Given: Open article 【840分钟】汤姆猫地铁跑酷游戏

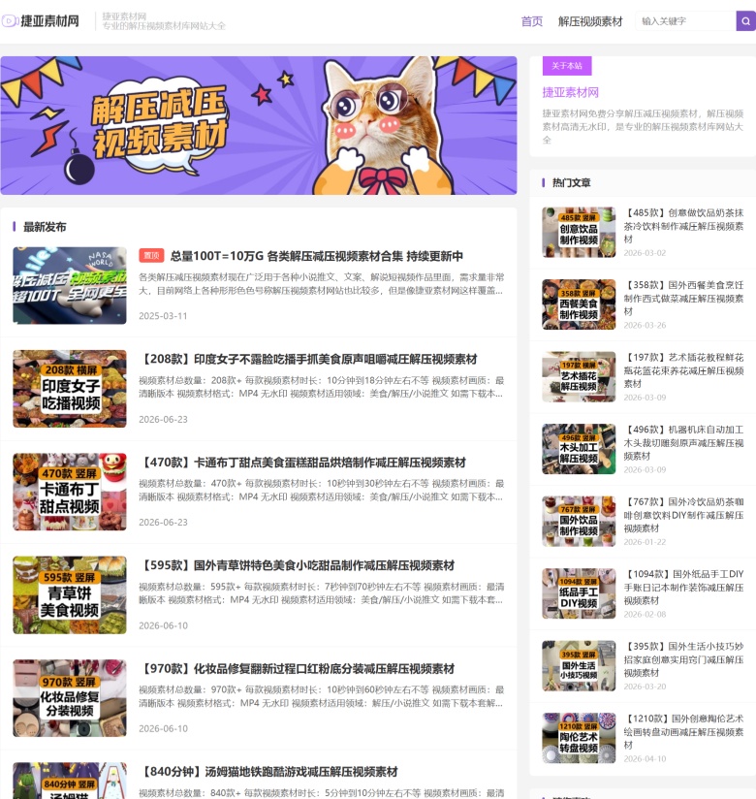Looking at the screenshot, I should click(268, 772).
